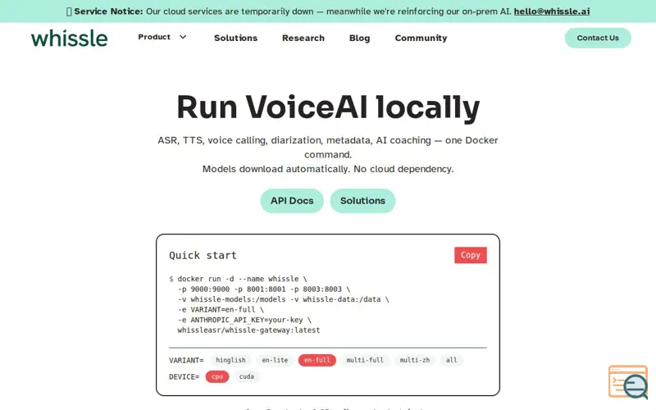This screenshot has height=410, width=656.
Task: Click the 'Quick start' title text
Action: 203,255
